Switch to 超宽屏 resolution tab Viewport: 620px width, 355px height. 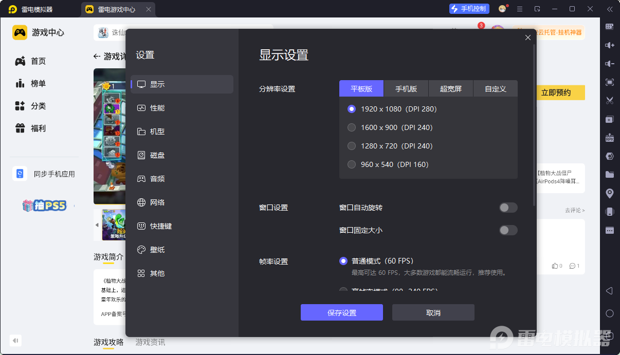[x=451, y=88]
